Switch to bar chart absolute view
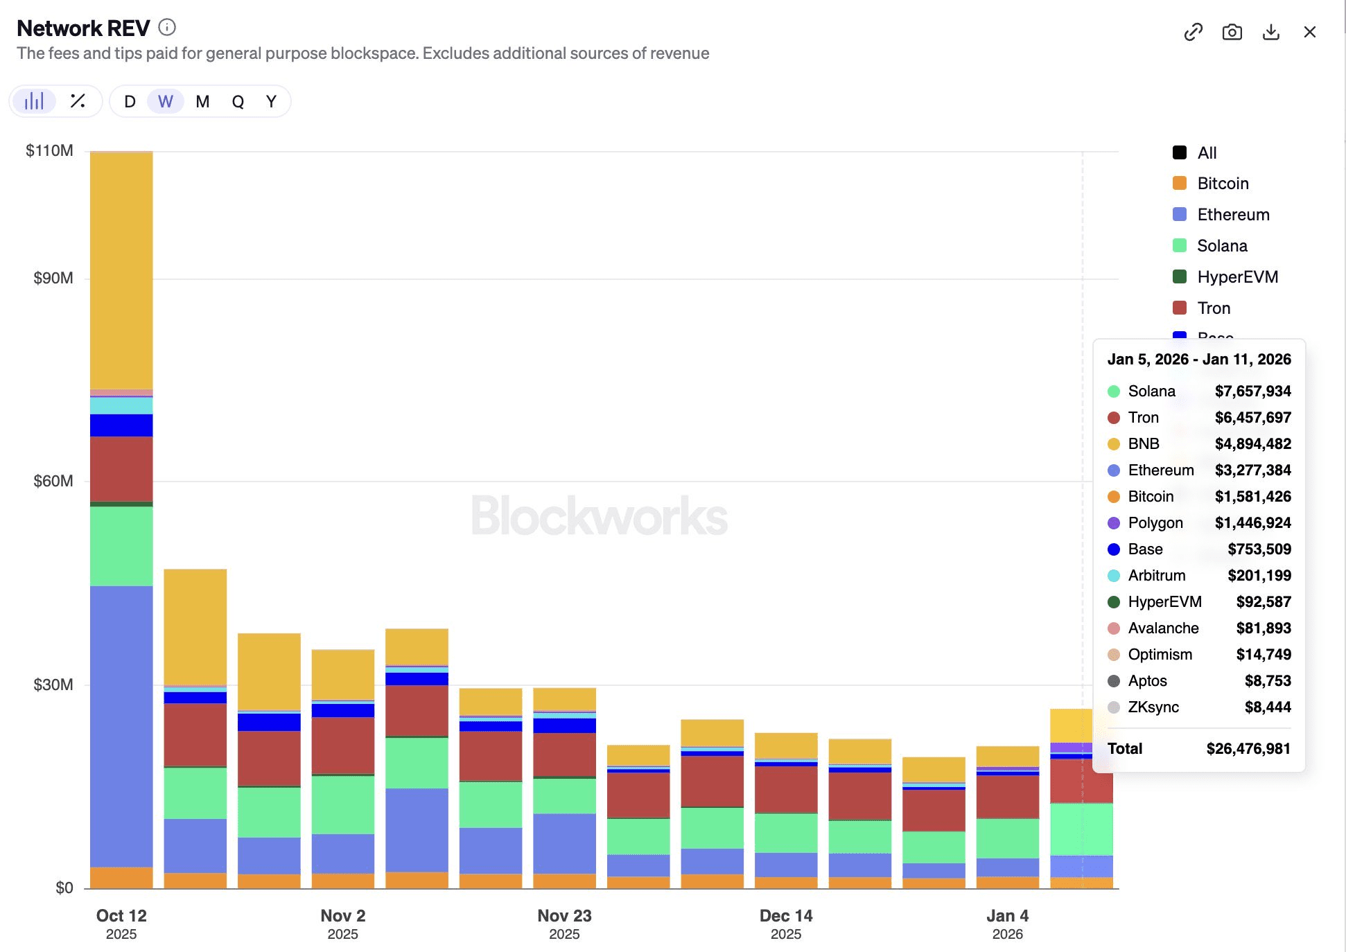1346x952 pixels. 34,101
